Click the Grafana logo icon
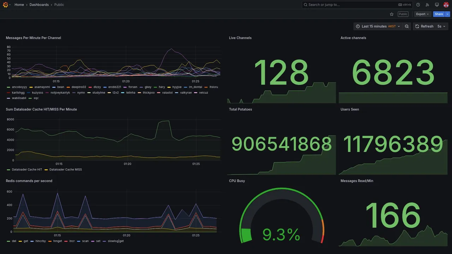Viewport: 452px width, 254px height. [x=5, y=5]
